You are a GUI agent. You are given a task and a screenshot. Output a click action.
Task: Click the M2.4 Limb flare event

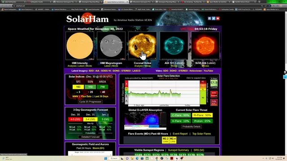173,140
